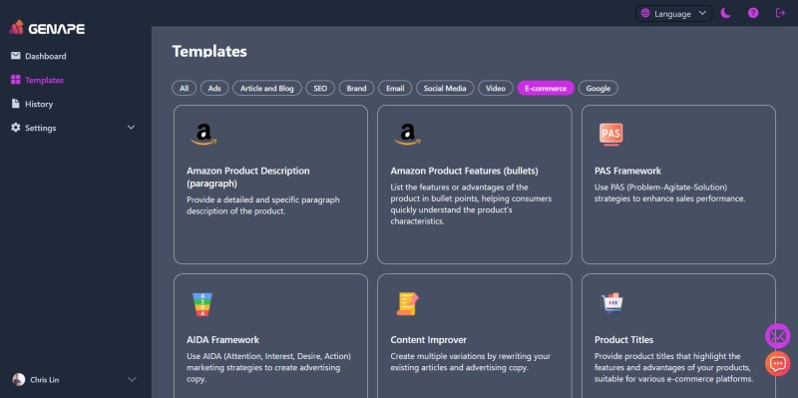The width and height of the screenshot is (798, 398).
Task: Open help via question mark icon
Action: pyautogui.click(x=753, y=13)
